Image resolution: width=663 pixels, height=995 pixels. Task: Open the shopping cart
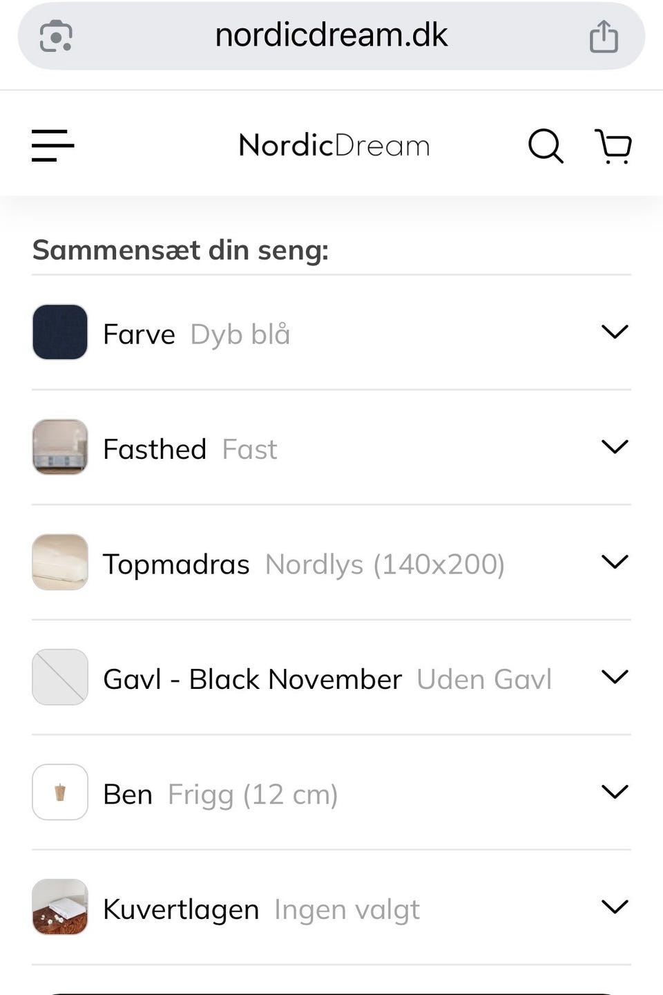pyautogui.click(x=613, y=146)
